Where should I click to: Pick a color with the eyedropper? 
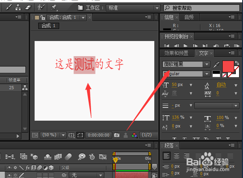pos(216,65)
